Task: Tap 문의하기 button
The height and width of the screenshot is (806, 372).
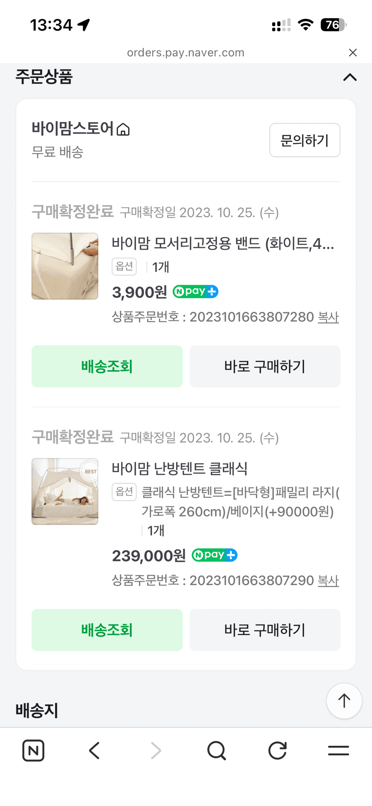Action: pos(304,140)
